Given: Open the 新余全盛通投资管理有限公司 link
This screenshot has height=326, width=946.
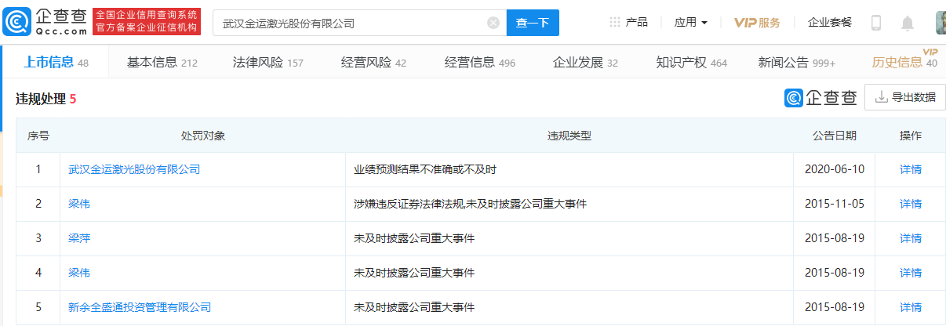Looking at the screenshot, I should [140, 307].
